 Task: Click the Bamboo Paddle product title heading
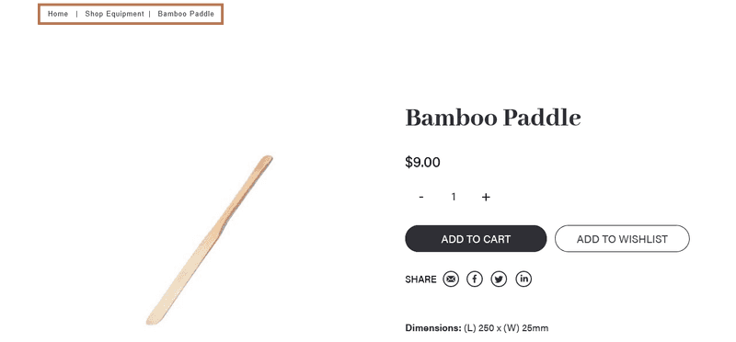(493, 118)
